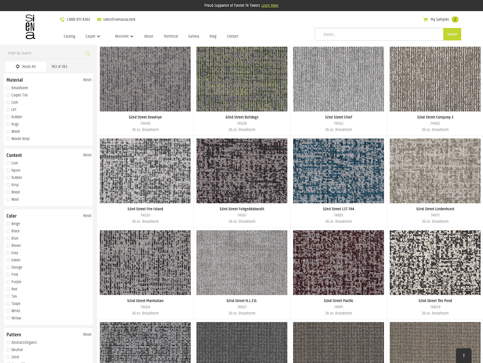Open 52nd Street N.L.F.D. thumbnail
This screenshot has width=483, height=363.
(x=242, y=263)
